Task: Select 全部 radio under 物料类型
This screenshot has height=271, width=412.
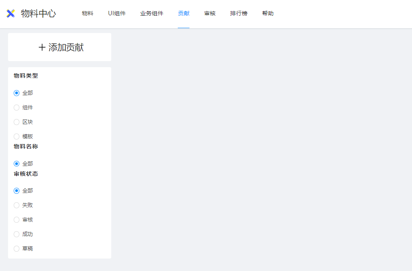Action: pyautogui.click(x=17, y=93)
